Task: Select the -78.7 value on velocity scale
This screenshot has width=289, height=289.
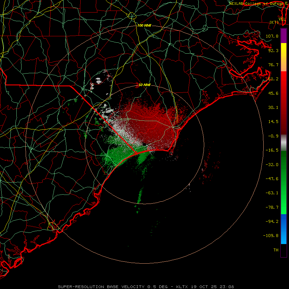Action: (272, 207)
